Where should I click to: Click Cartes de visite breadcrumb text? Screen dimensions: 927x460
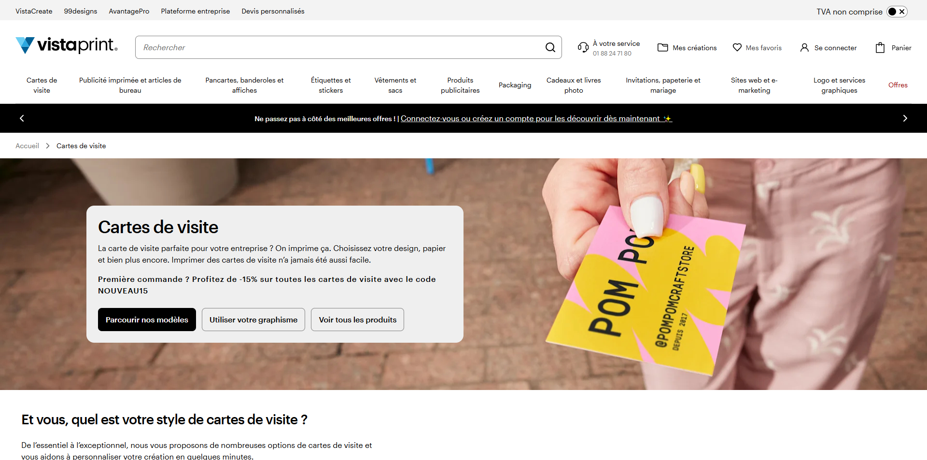click(x=81, y=146)
